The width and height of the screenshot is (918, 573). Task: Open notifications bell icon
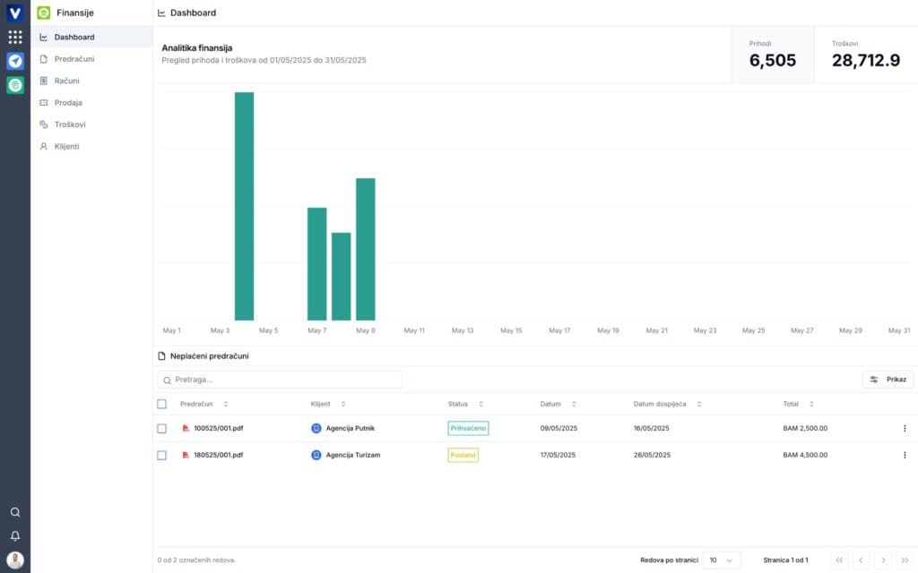[x=15, y=536]
